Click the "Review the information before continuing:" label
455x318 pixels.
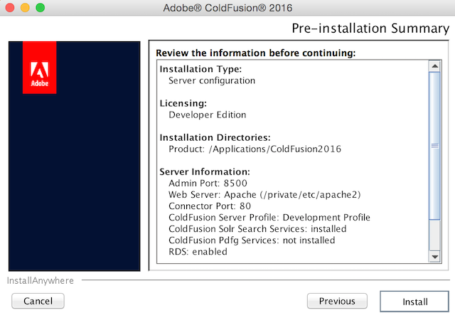[x=256, y=53]
